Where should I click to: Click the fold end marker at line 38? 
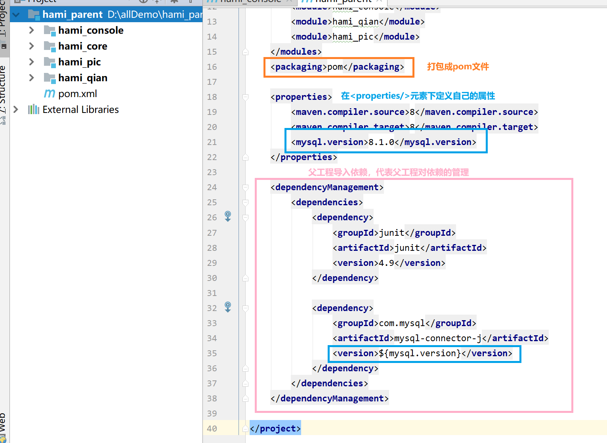tap(245, 399)
